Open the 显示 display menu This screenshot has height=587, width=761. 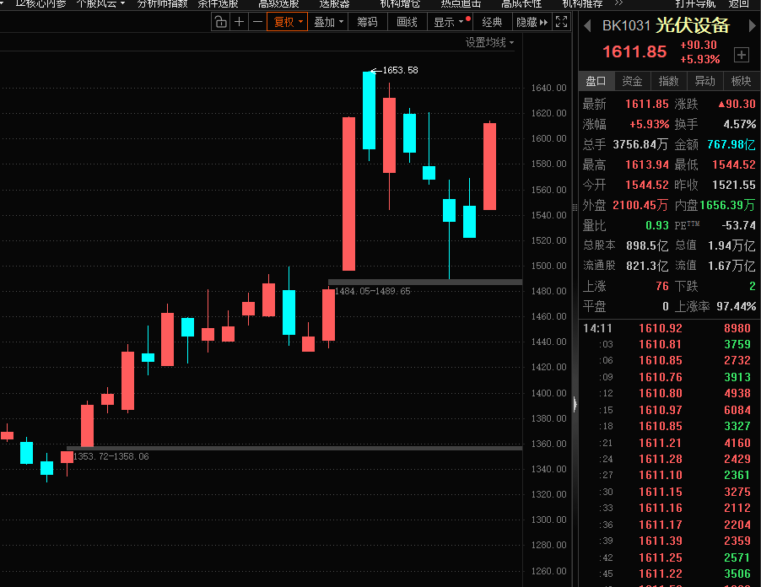448,22
